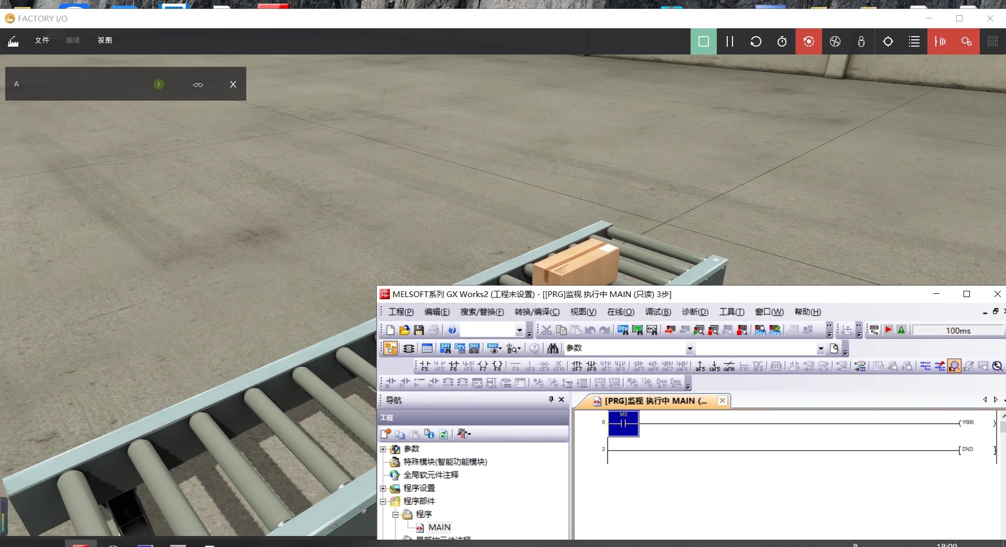Open the 工具(T) menu
This screenshot has width=1006, height=547.
tap(731, 312)
